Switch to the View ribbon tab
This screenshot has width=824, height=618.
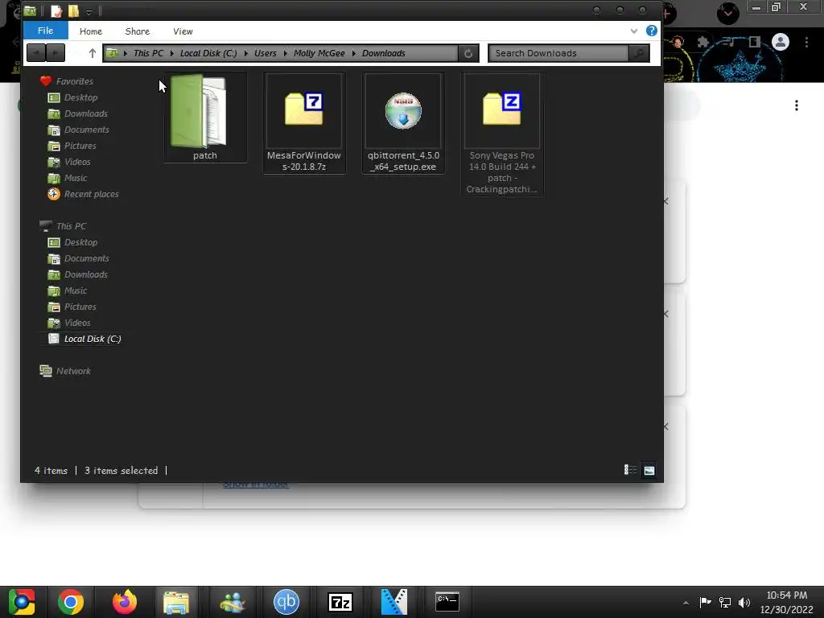[x=183, y=31]
